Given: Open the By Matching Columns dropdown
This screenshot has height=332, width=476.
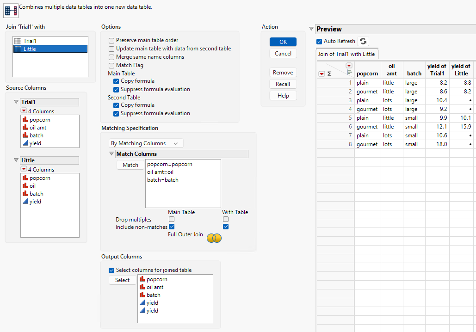Looking at the screenshot, I should tap(146, 143).
